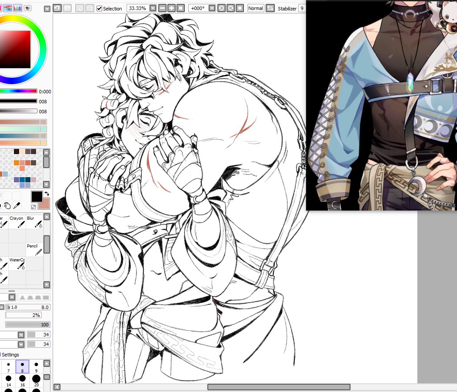Select the sharpest brush edge shape

tap(46, 297)
